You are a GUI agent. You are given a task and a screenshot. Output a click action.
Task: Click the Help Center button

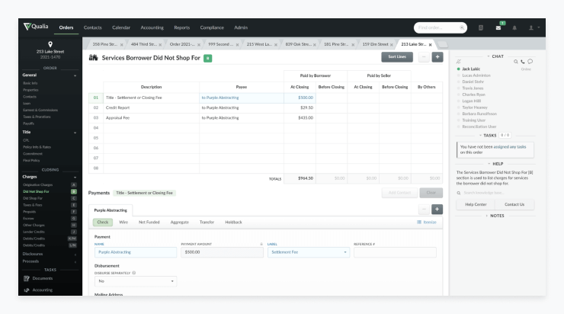(476, 204)
